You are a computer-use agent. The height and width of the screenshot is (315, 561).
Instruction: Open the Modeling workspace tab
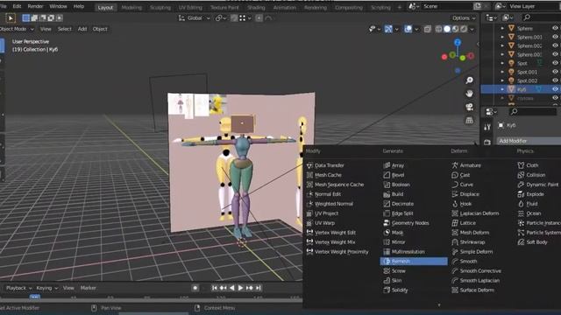coord(131,8)
